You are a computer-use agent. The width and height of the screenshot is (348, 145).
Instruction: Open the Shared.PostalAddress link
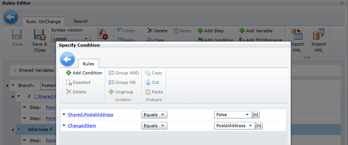pos(91,115)
